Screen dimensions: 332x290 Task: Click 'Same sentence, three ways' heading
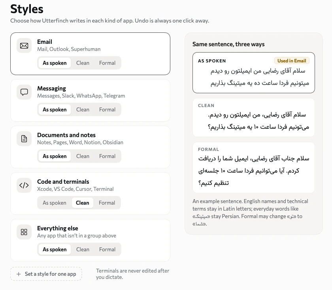pyautogui.click(x=228, y=44)
